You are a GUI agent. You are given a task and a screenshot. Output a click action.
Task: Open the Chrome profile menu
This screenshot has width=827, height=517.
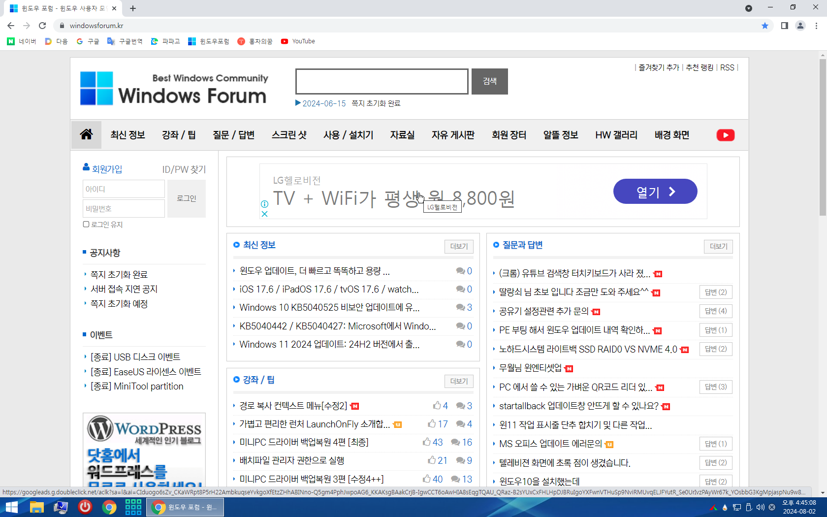[x=800, y=26]
